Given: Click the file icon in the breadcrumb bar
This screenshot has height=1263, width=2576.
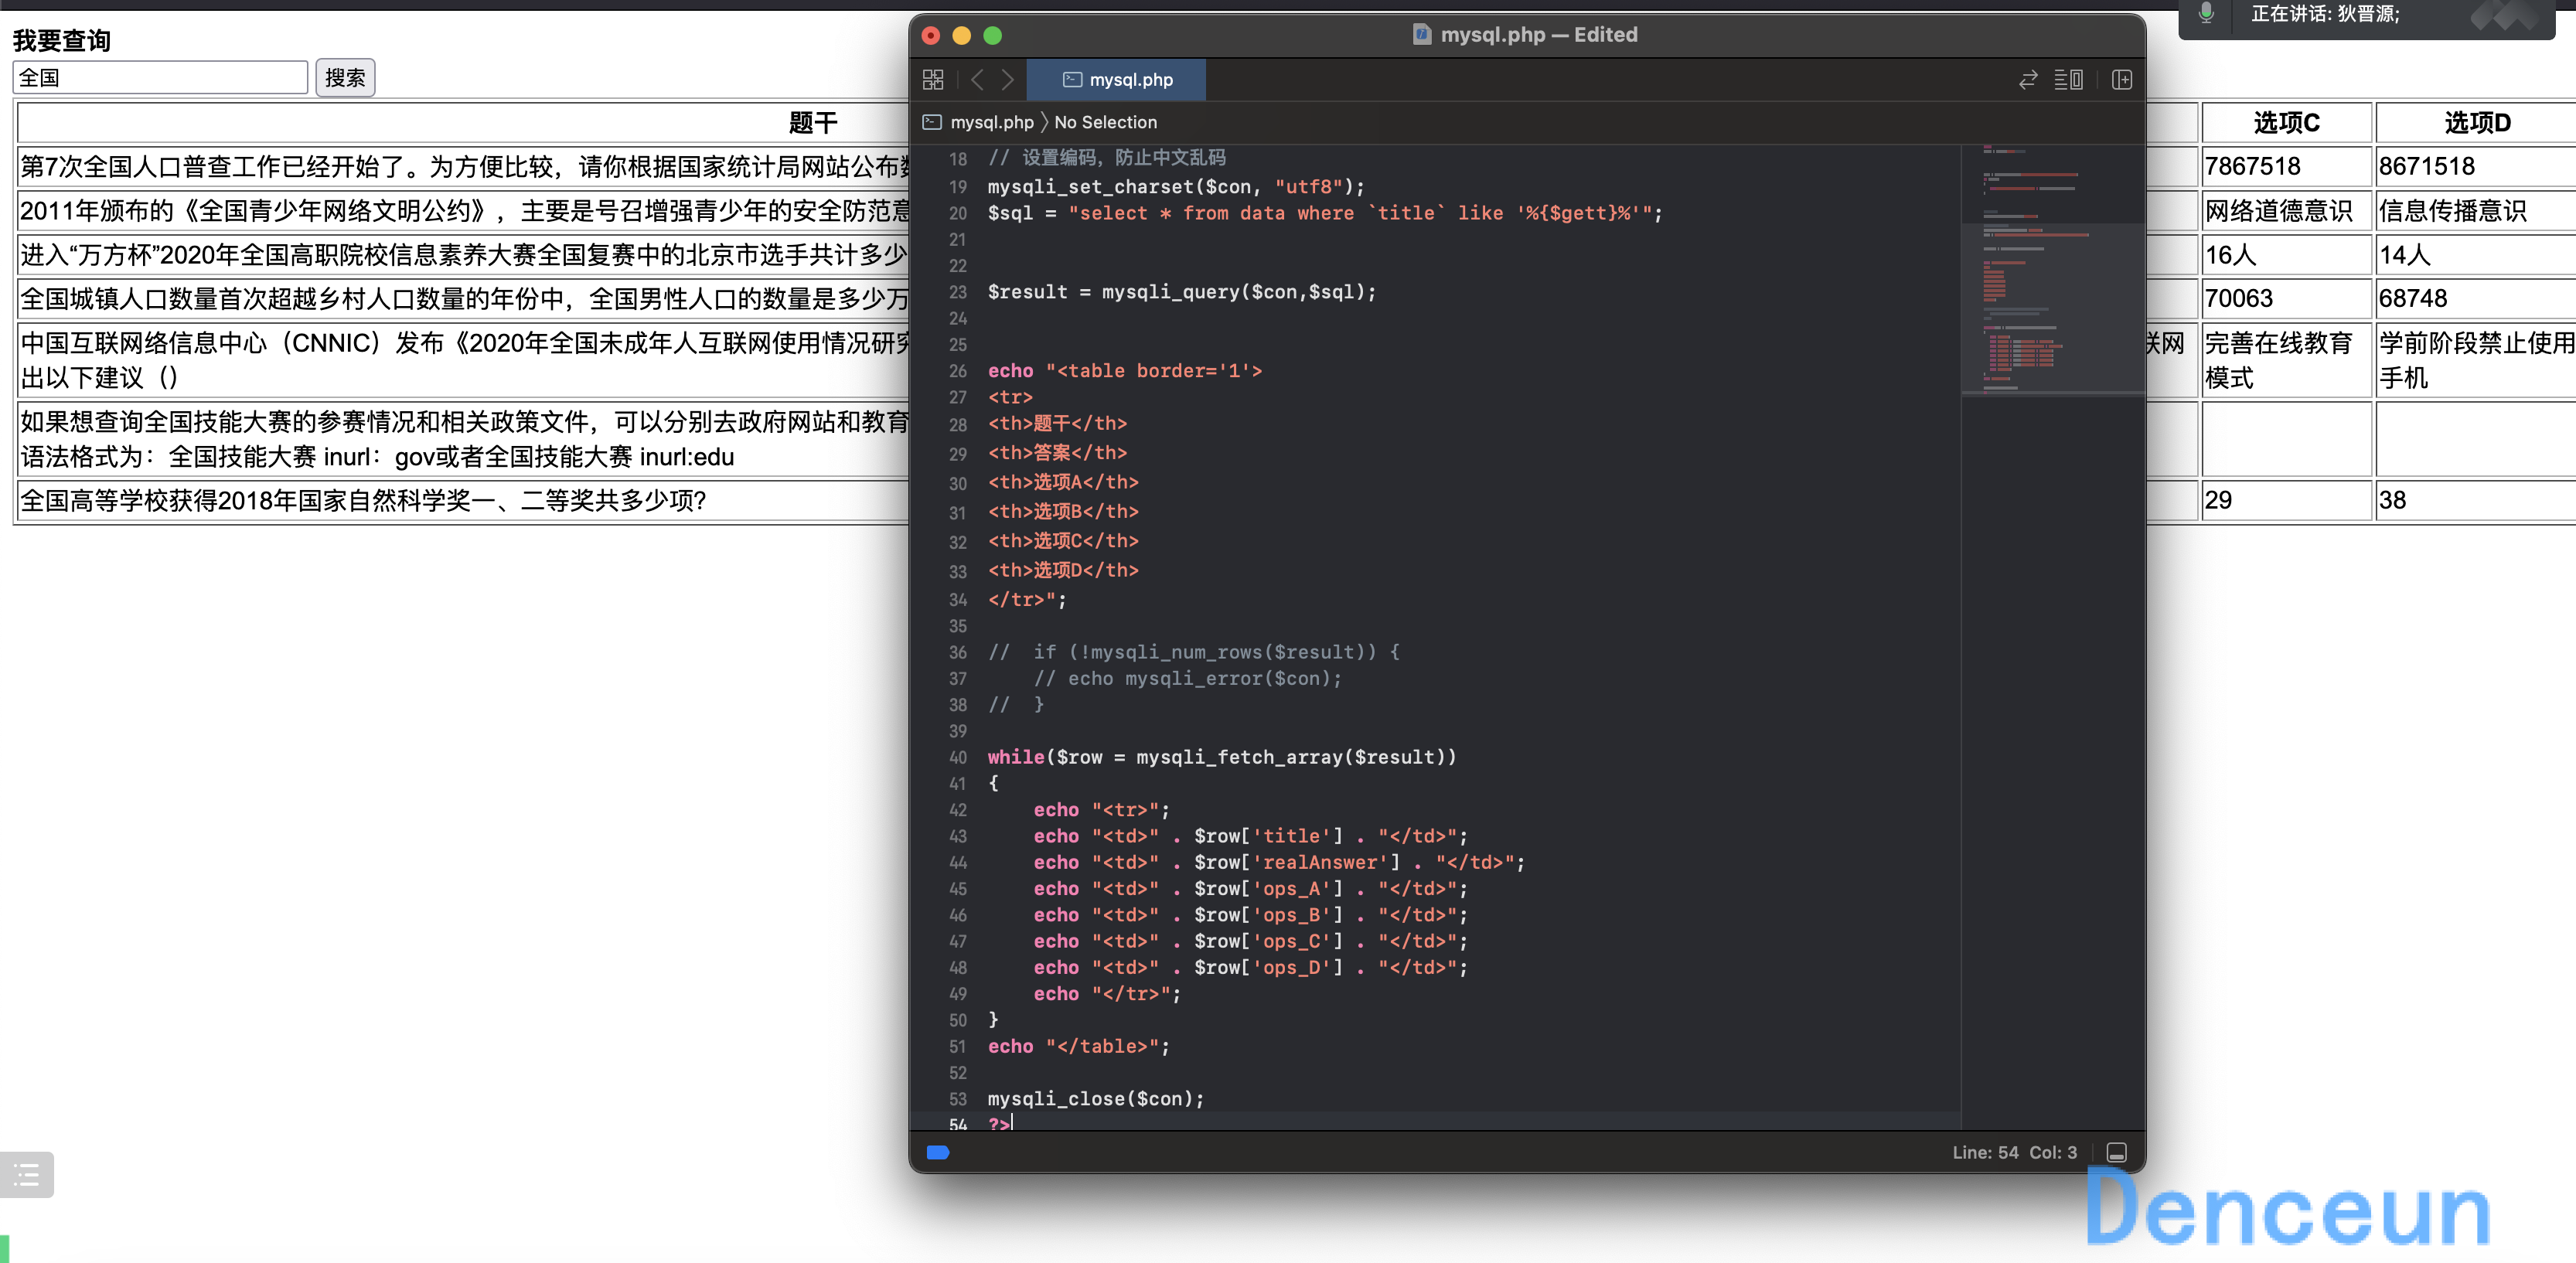Looking at the screenshot, I should click(x=931, y=122).
